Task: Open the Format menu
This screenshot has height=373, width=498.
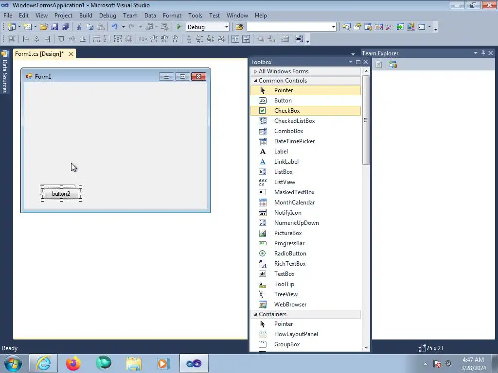Action: pos(172,16)
